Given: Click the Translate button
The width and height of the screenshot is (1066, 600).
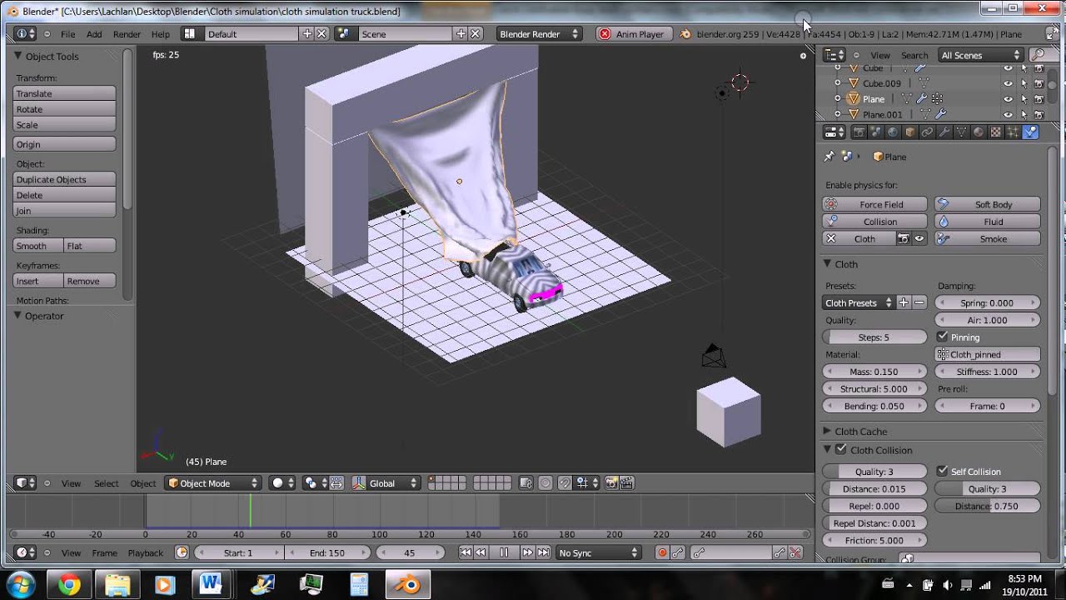Looking at the screenshot, I should point(64,93).
